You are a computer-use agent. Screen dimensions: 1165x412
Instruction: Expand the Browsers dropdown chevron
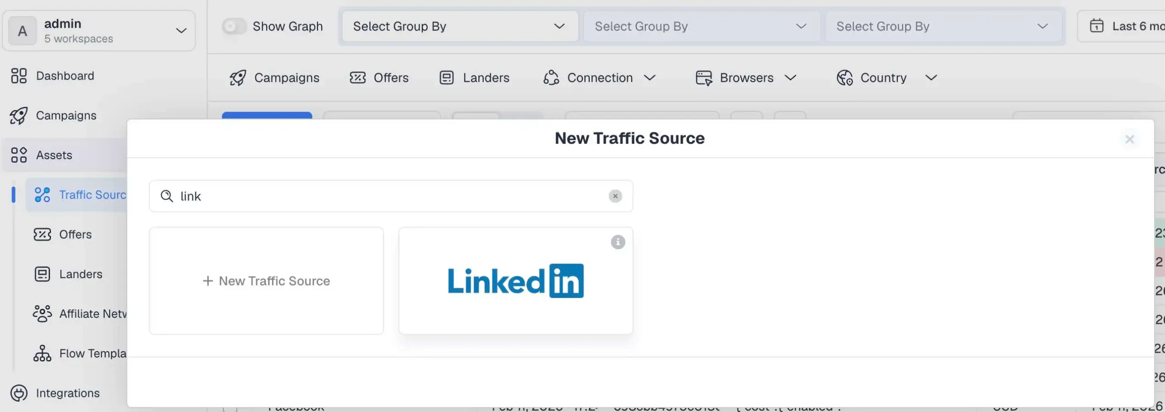point(790,78)
